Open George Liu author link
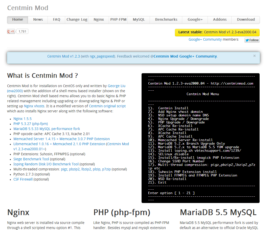The image size is (272, 230). (x=117, y=86)
